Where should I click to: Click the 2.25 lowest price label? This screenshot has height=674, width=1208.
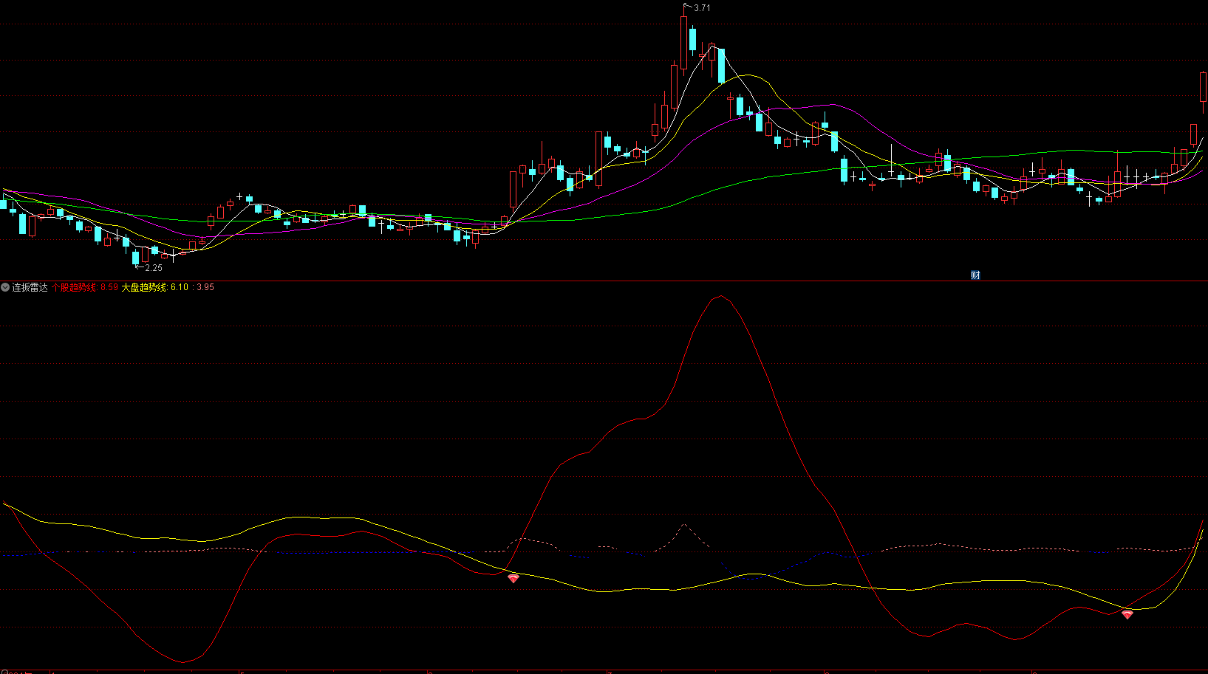tap(153, 268)
